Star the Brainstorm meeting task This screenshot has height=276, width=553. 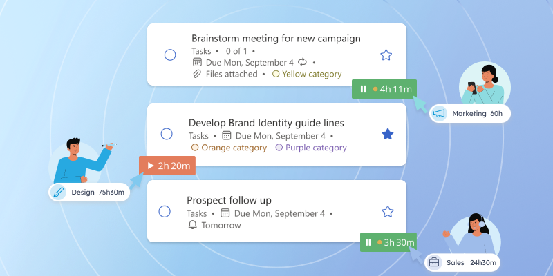(386, 55)
